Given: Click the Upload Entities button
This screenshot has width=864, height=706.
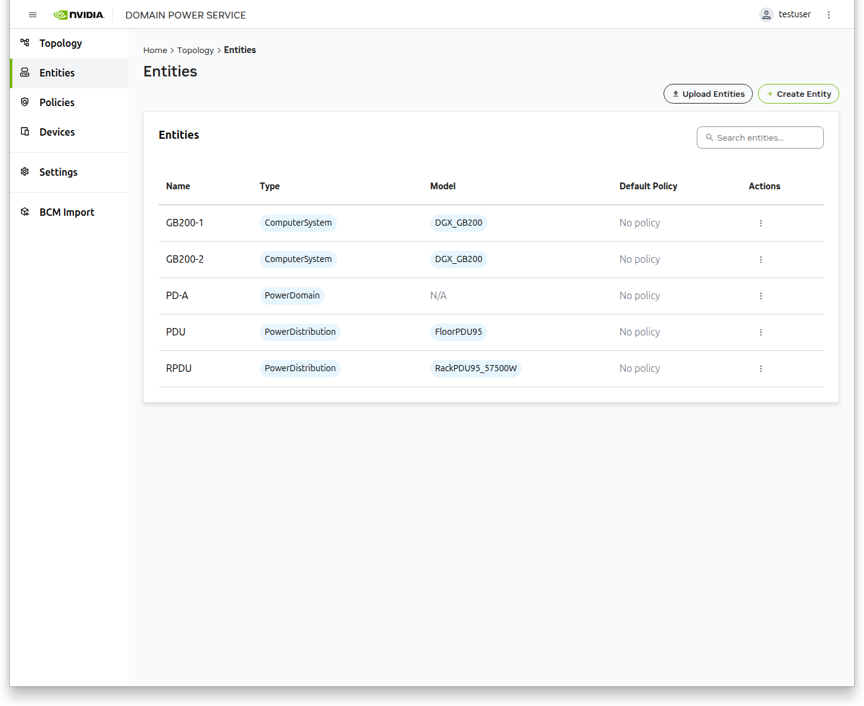Looking at the screenshot, I should click(x=708, y=94).
